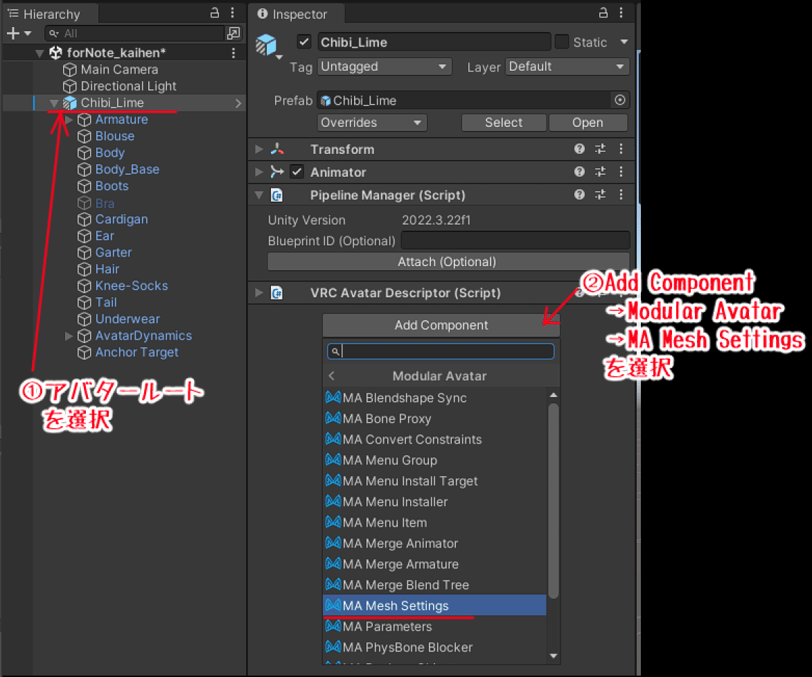Click the Transform axes icon

click(x=277, y=149)
